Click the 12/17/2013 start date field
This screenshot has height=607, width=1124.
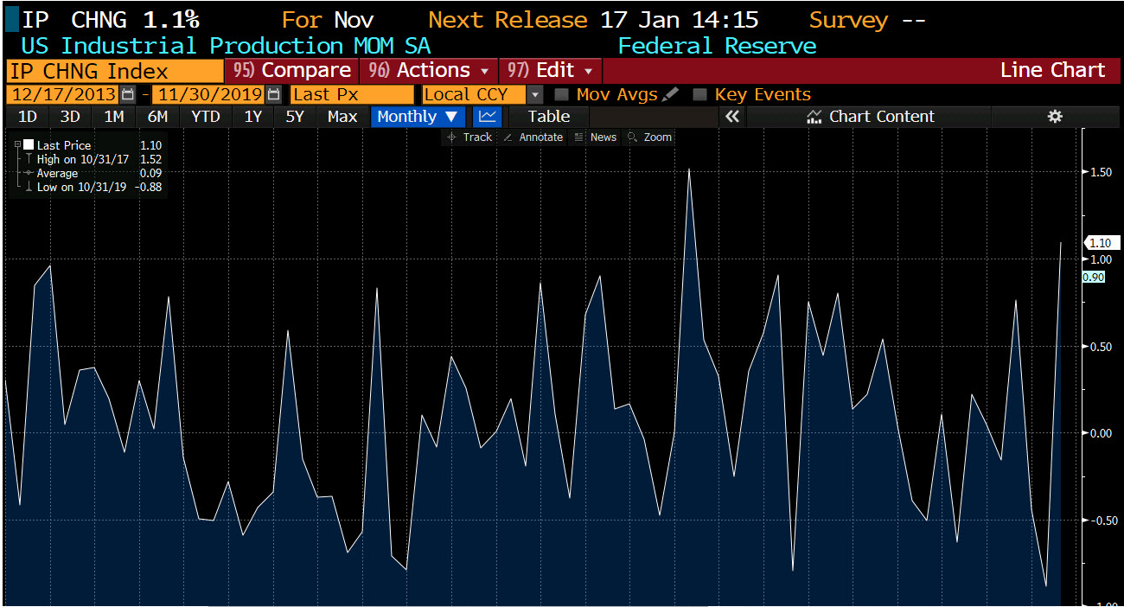62,94
